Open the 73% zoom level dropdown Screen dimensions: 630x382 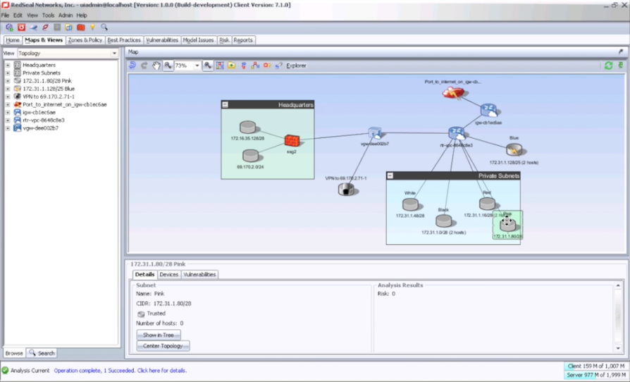[197, 66]
